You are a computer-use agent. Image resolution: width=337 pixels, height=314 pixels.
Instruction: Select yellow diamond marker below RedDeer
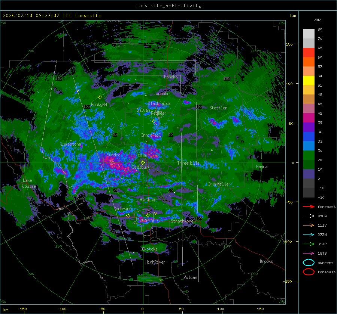click(154, 121)
